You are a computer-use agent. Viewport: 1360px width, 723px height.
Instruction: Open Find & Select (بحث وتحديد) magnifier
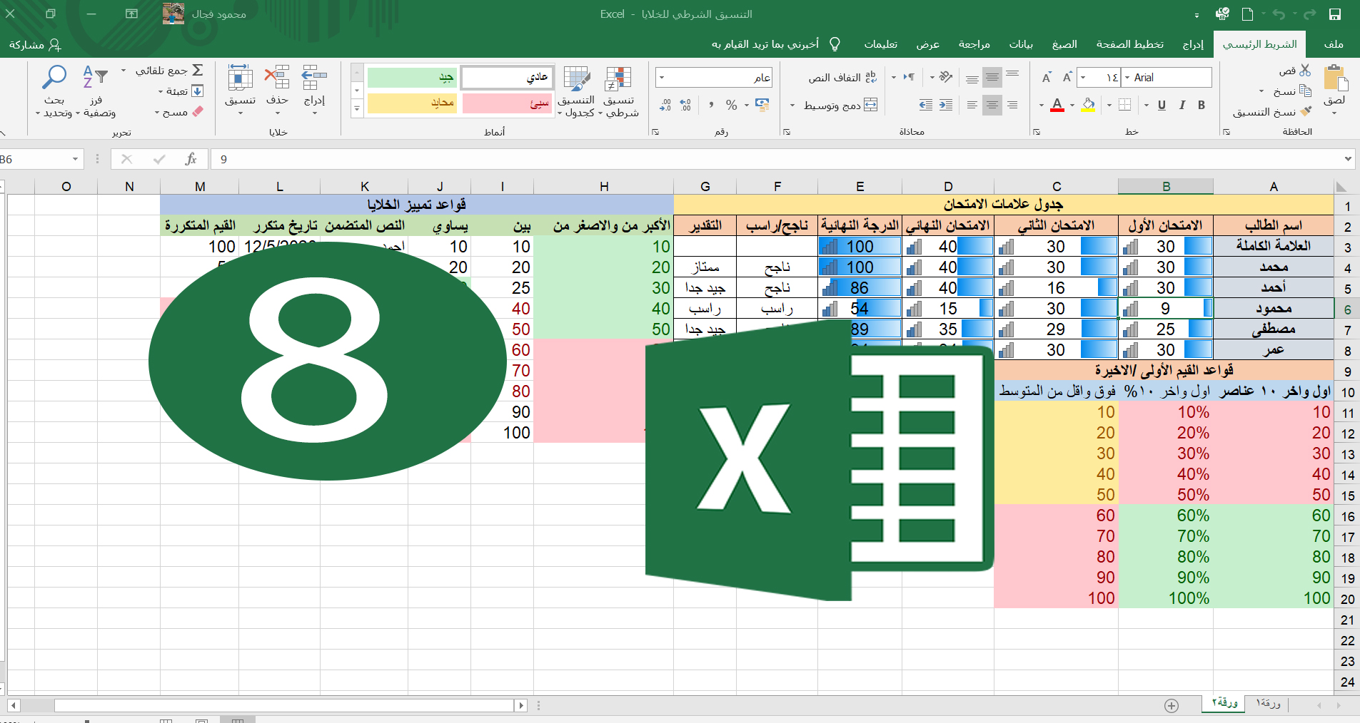pos(54,76)
